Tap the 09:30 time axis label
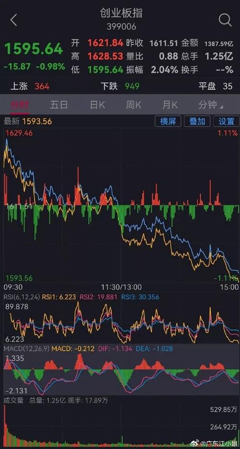The height and width of the screenshot is (449, 240). click(x=12, y=287)
